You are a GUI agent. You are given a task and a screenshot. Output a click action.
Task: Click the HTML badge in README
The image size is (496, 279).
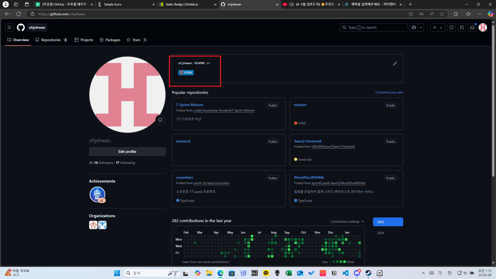(x=186, y=73)
